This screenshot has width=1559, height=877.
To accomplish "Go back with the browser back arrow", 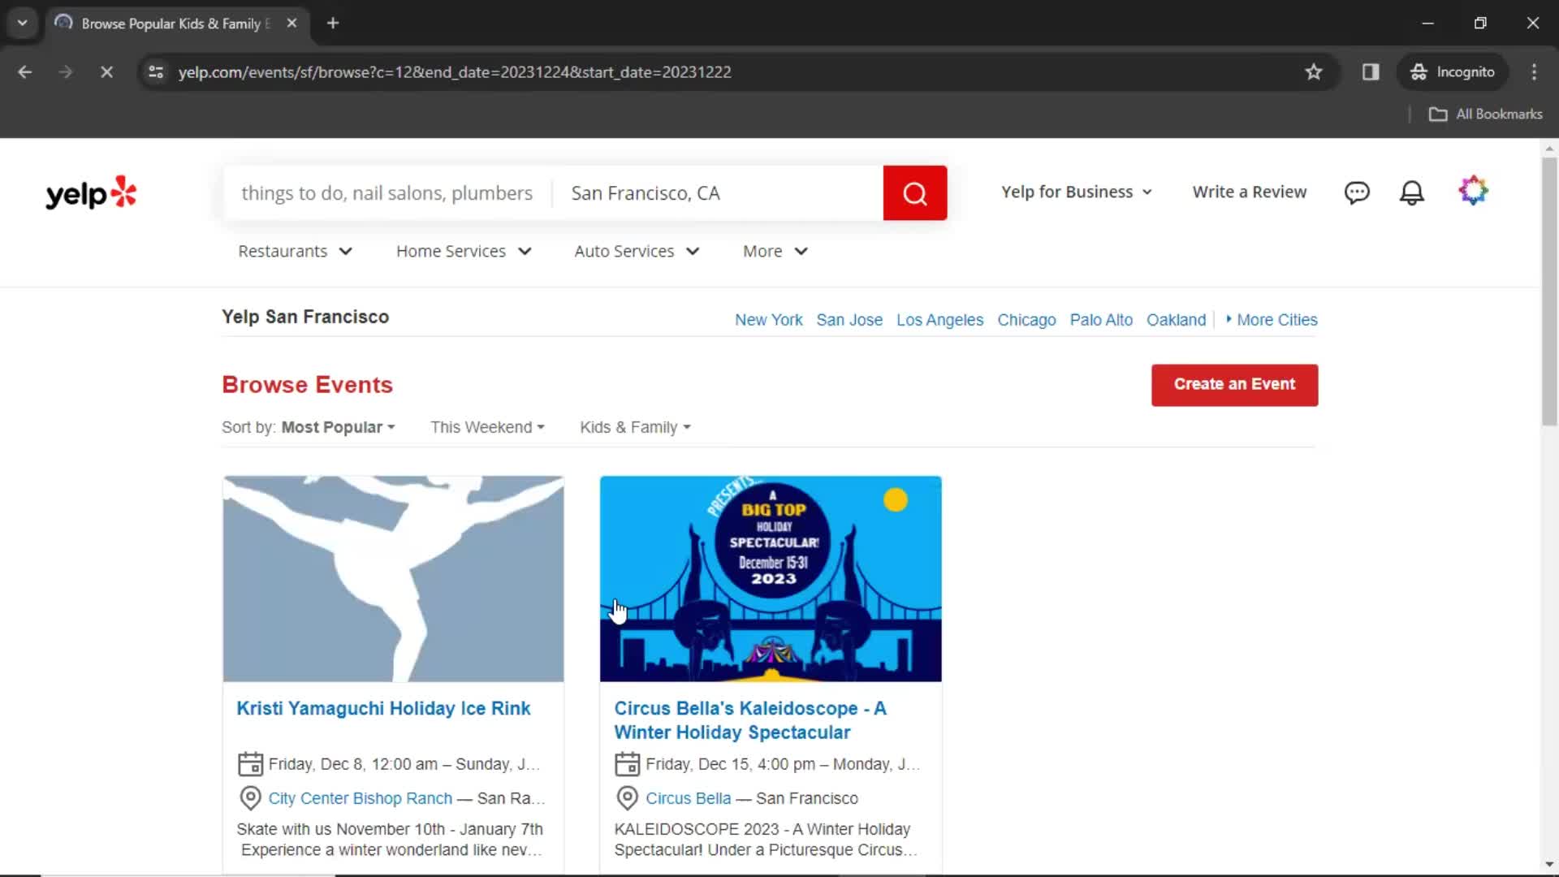I will (25, 71).
